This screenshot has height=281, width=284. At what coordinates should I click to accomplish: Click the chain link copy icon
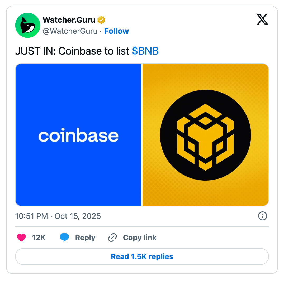(x=112, y=238)
